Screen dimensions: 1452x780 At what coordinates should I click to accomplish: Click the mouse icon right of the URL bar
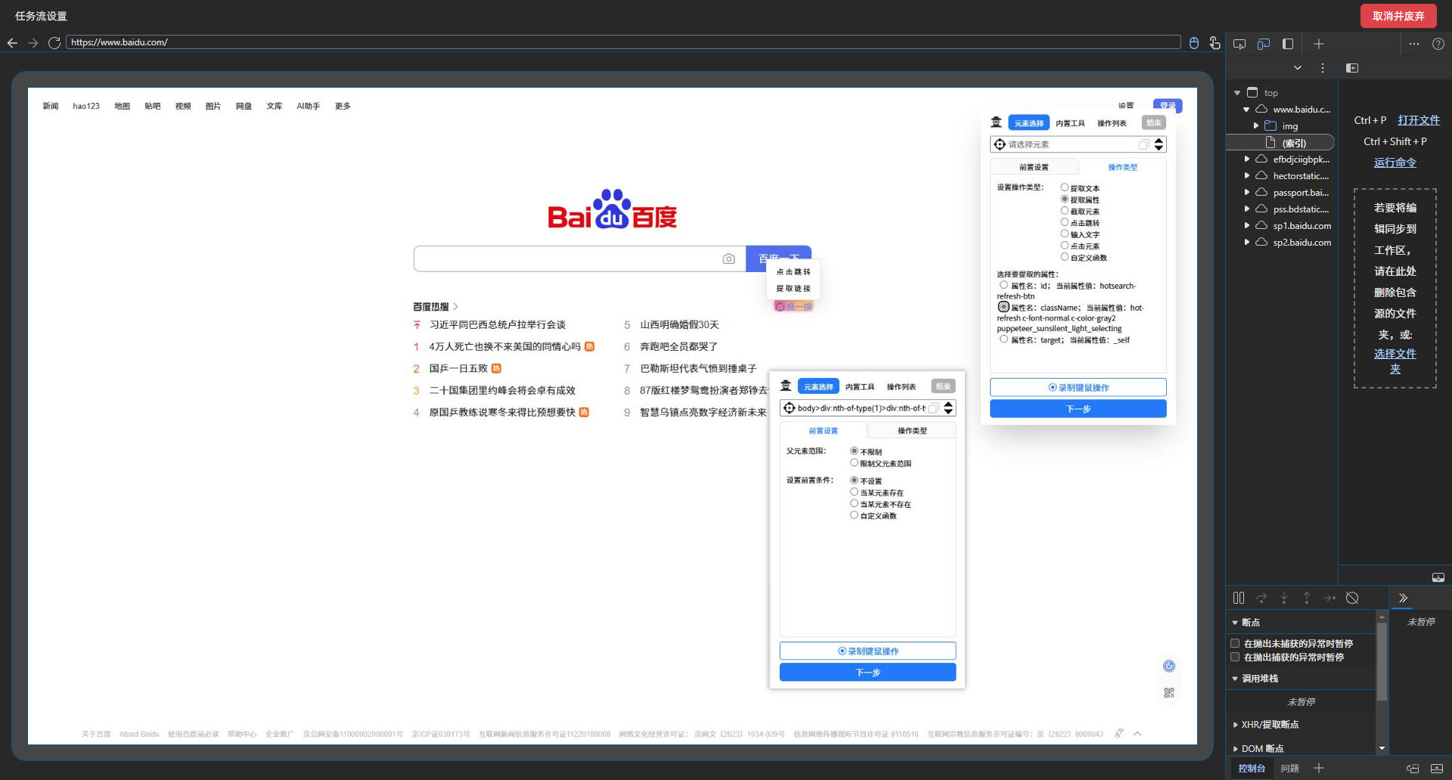1194,43
